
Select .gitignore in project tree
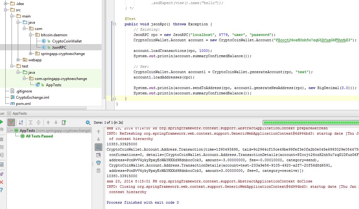(x=24, y=91)
